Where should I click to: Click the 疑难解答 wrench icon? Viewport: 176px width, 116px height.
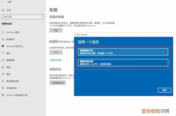(x=3, y=60)
